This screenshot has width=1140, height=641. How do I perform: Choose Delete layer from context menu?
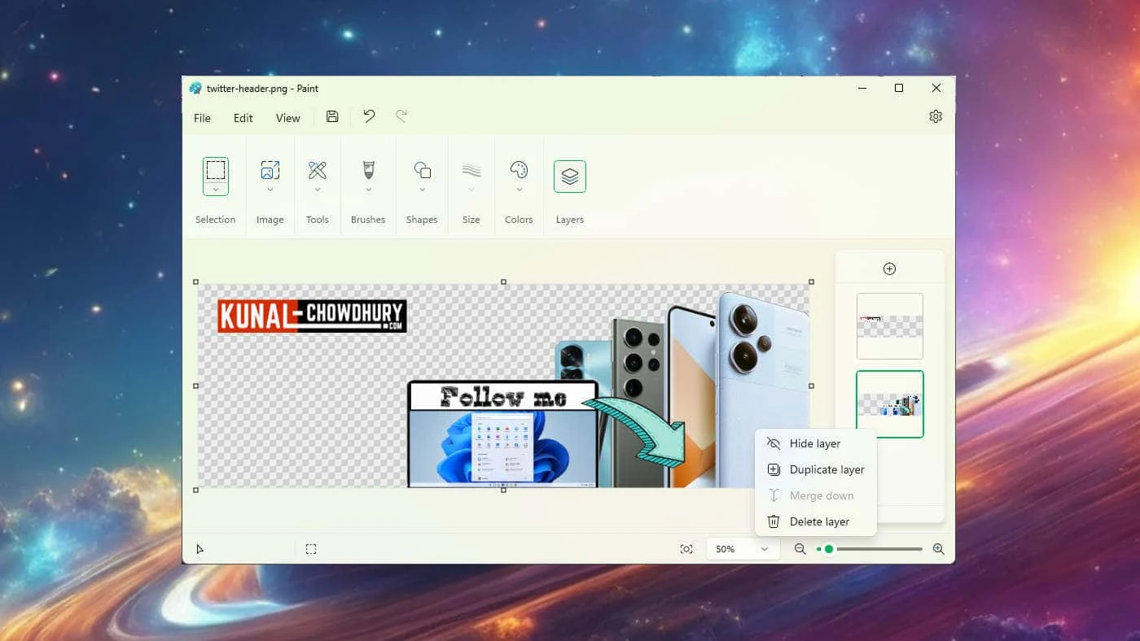[816, 521]
